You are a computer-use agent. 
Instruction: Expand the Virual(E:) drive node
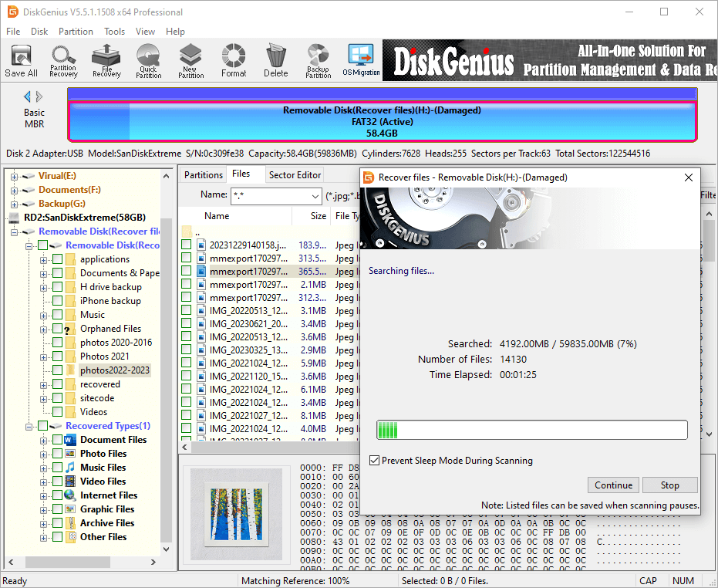[x=14, y=177]
